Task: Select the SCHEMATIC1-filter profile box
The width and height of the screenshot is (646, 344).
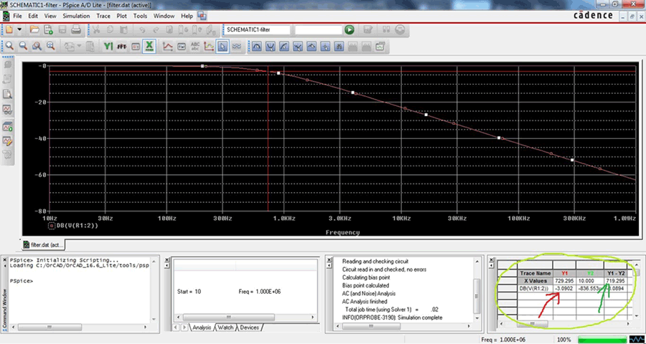Action: pyautogui.click(x=256, y=29)
